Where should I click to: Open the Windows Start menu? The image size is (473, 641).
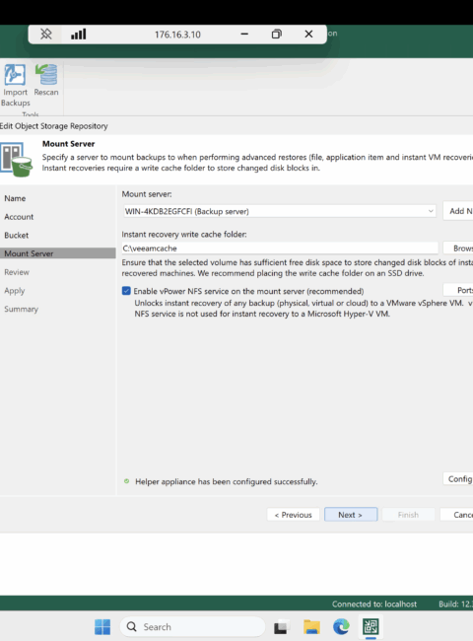[102, 626]
